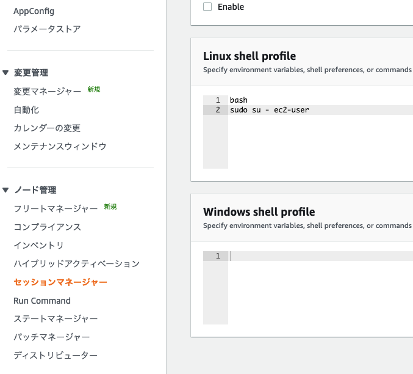The height and width of the screenshot is (374, 413).
Task: Select インベントリ in sidebar
Action: click(38, 245)
